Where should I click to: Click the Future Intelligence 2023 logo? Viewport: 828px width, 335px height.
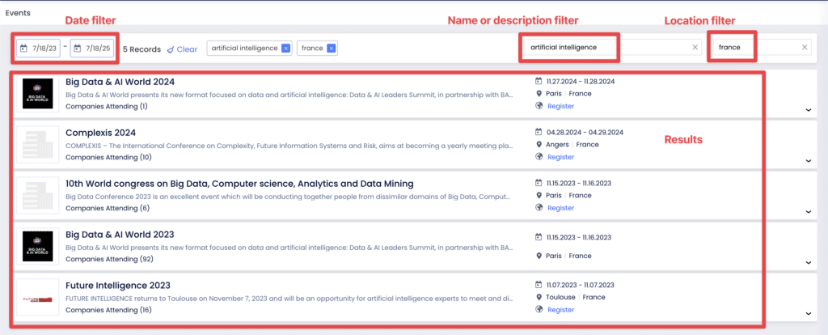pos(37,298)
